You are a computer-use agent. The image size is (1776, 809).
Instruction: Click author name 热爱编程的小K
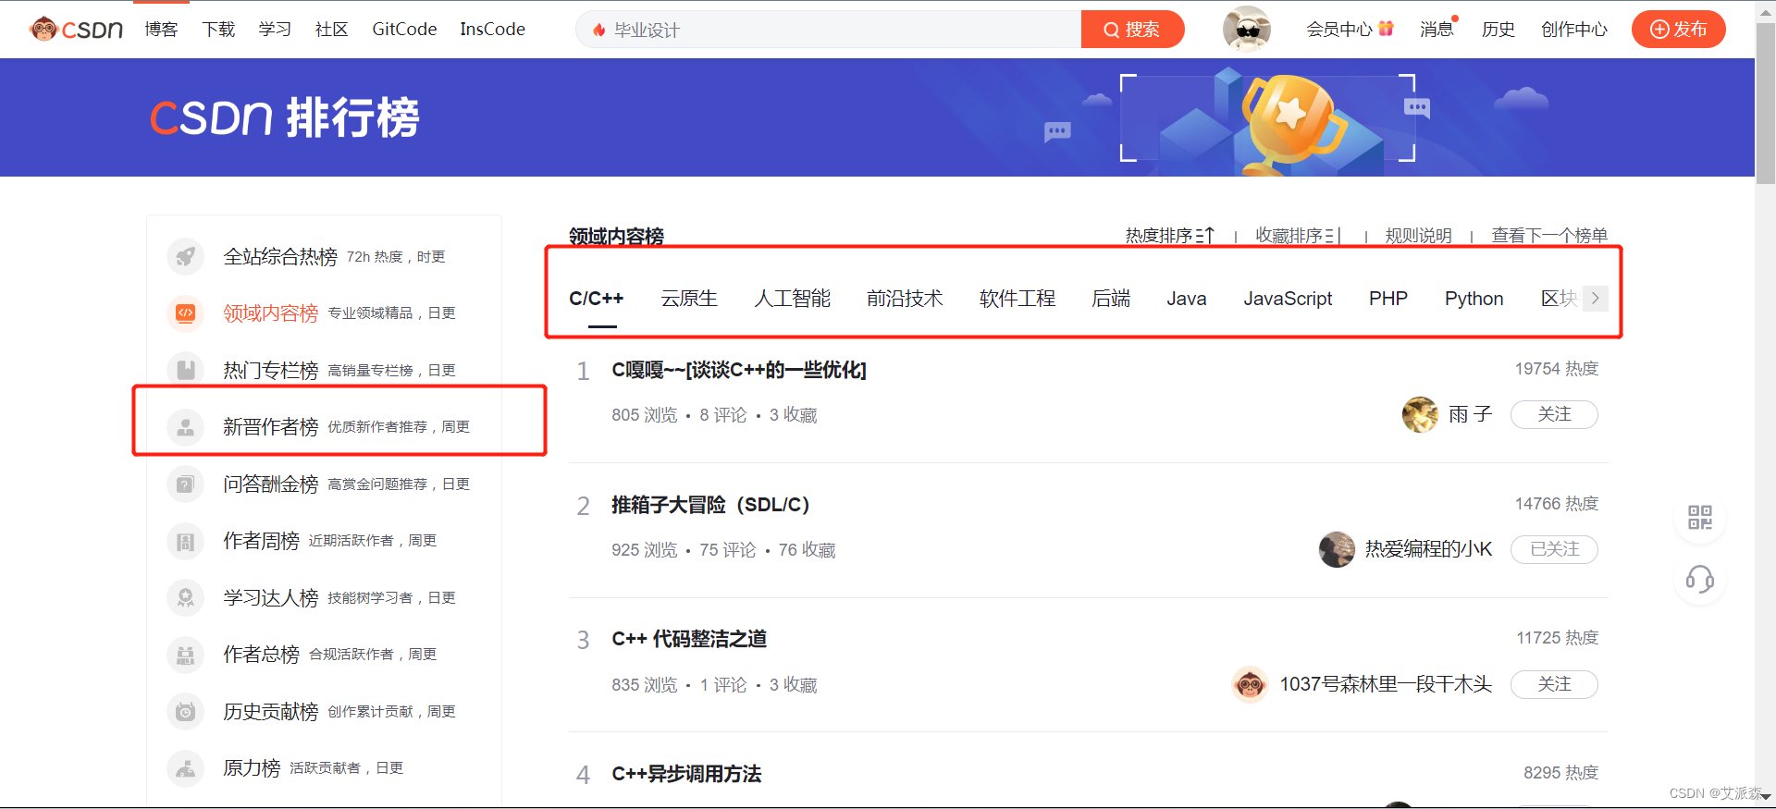tap(1428, 549)
